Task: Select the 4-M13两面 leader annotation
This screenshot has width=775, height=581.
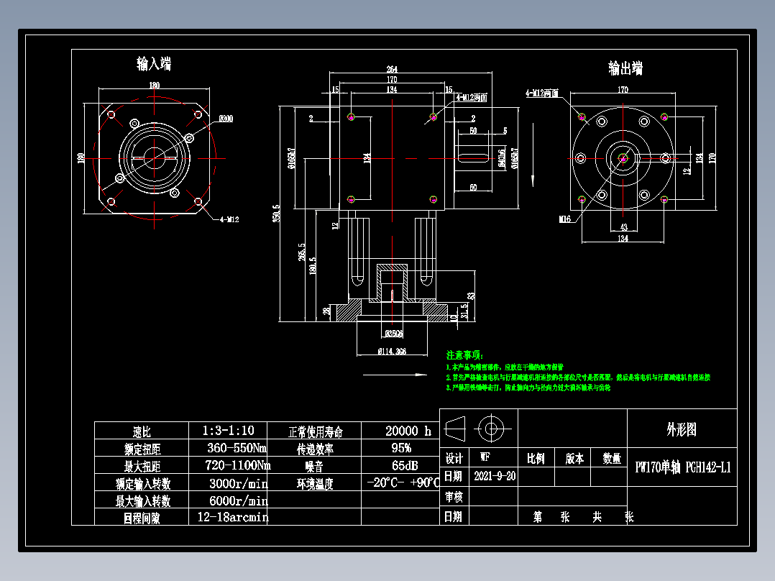Action: (x=543, y=93)
